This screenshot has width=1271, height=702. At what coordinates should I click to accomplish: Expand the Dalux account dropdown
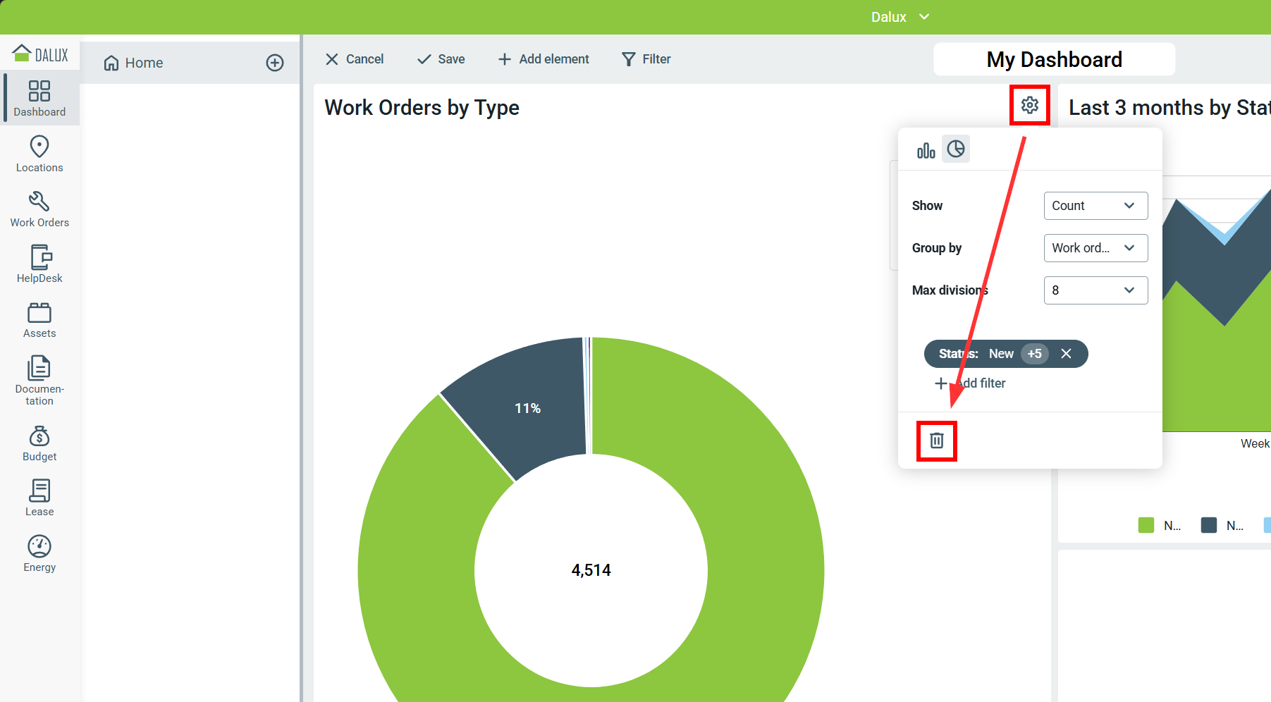click(x=900, y=17)
